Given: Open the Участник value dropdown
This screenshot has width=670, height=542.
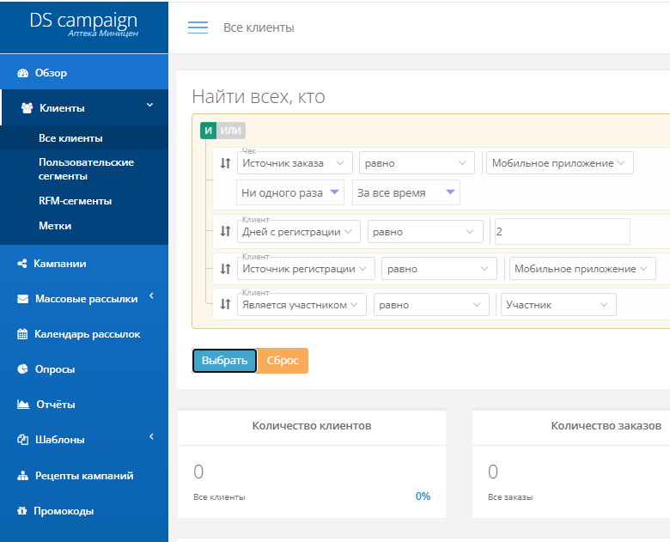Looking at the screenshot, I should click(558, 305).
